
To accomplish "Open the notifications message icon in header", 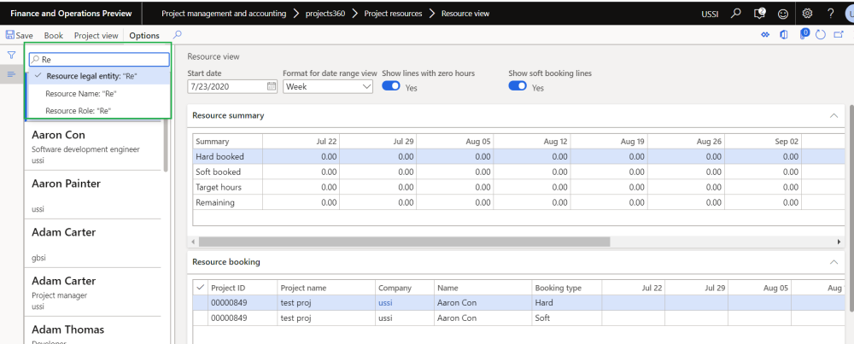I will pos(760,14).
